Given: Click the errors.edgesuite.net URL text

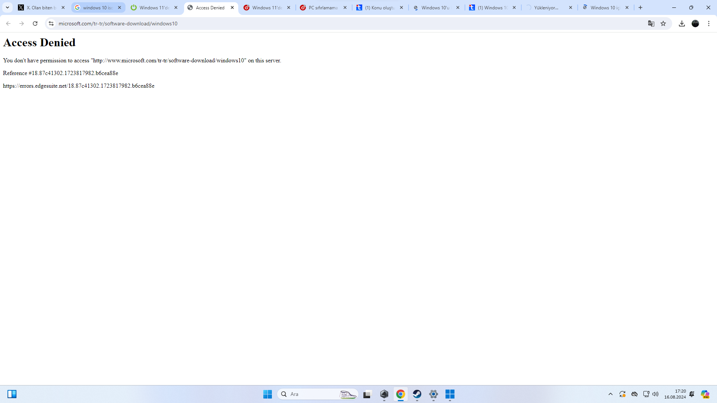Looking at the screenshot, I should pyautogui.click(x=79, y=86).
